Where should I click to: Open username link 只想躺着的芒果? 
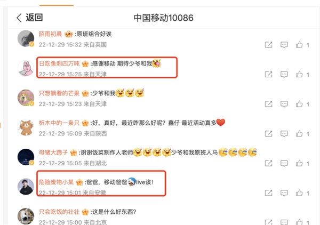[59, 93]
